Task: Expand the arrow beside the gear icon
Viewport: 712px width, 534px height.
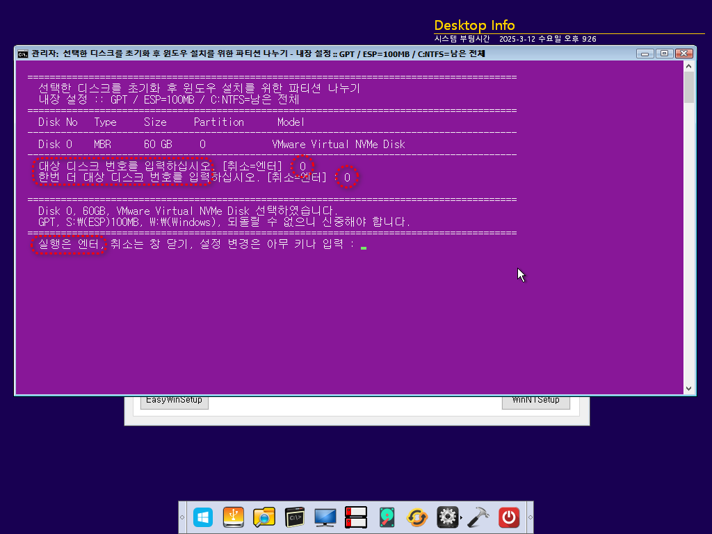Action: 462,517
